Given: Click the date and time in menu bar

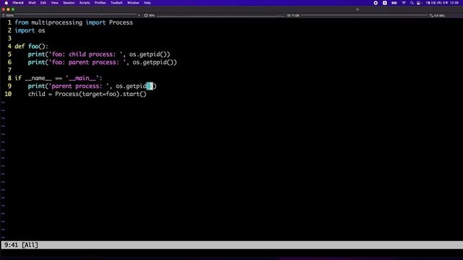Looking at the screenshot, I should [442, 3].
